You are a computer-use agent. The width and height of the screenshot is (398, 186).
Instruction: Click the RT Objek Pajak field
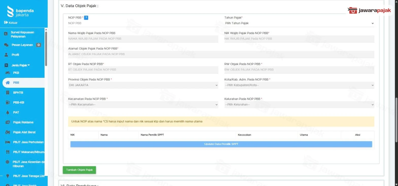(143, 70)
